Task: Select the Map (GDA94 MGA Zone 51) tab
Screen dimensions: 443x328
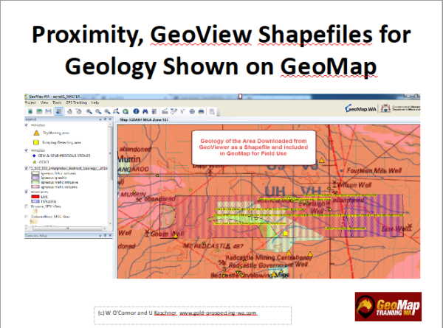Action: (144, 120)
